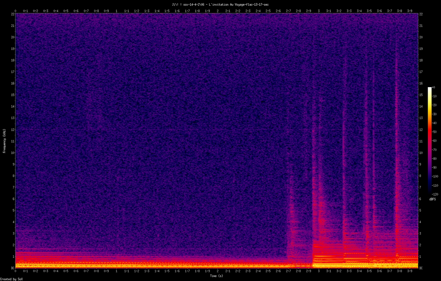Click "0" at the bottom time axis start
441x281 pixels.
coord(15,271)
